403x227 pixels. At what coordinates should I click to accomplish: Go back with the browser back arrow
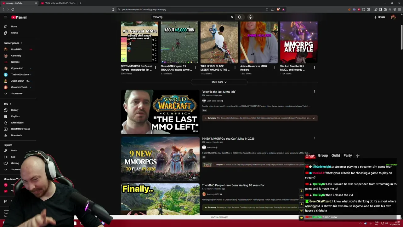(3, 9)
